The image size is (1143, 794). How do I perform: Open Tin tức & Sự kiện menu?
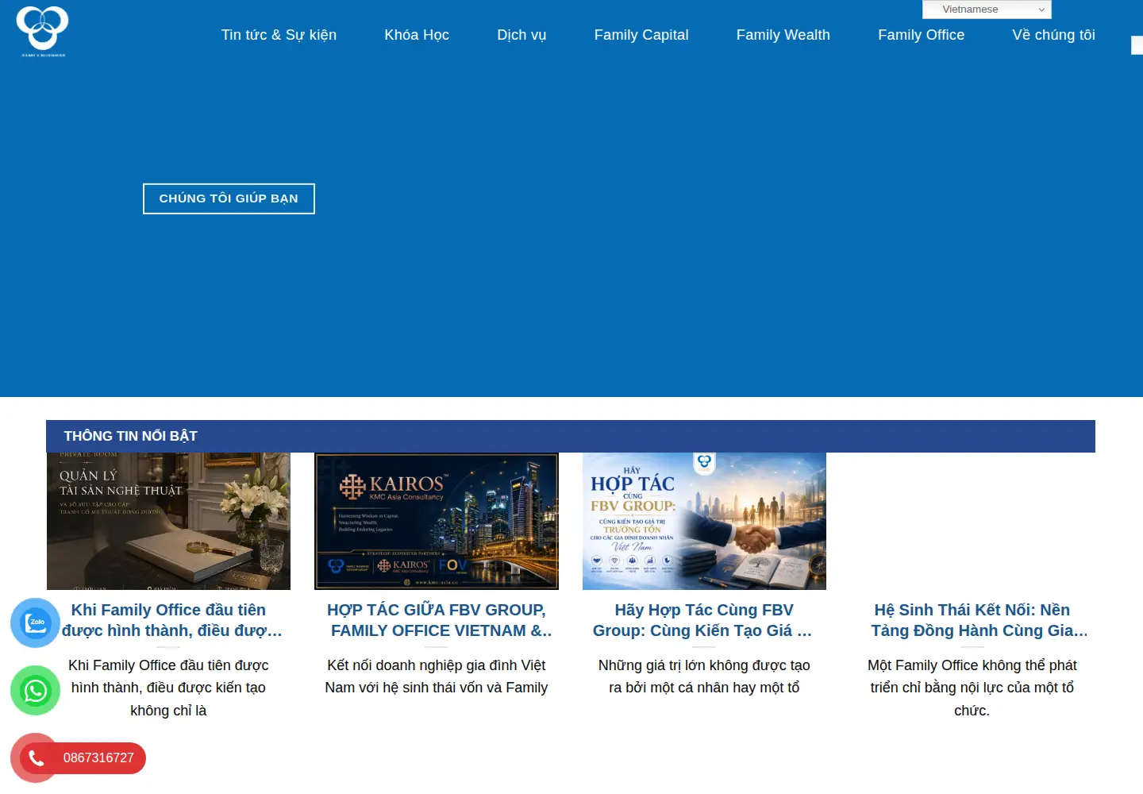click(279, 35)
